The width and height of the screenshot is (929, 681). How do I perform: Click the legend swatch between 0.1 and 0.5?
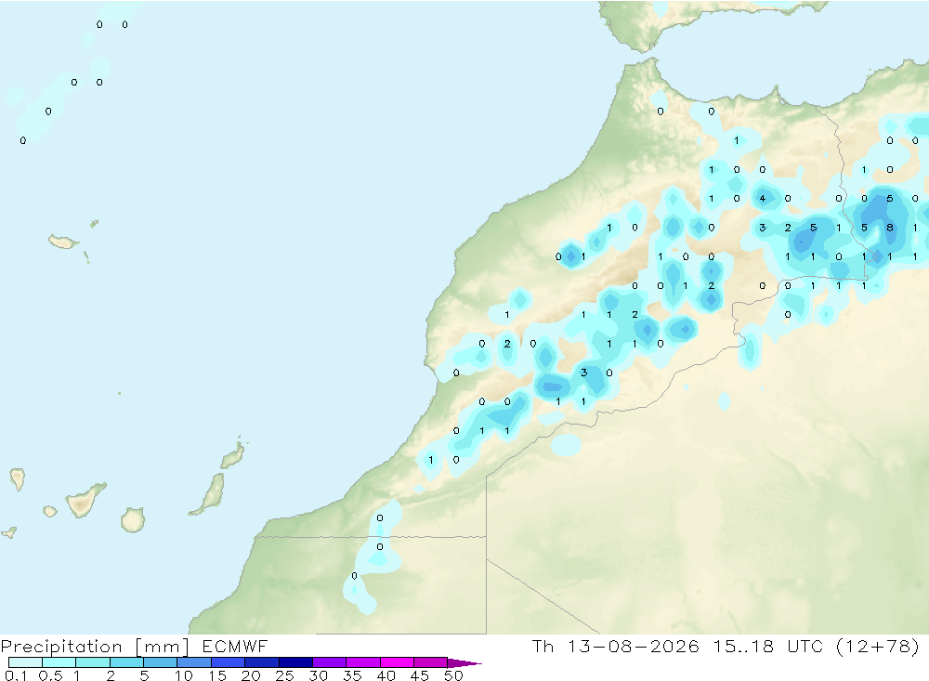25,662
